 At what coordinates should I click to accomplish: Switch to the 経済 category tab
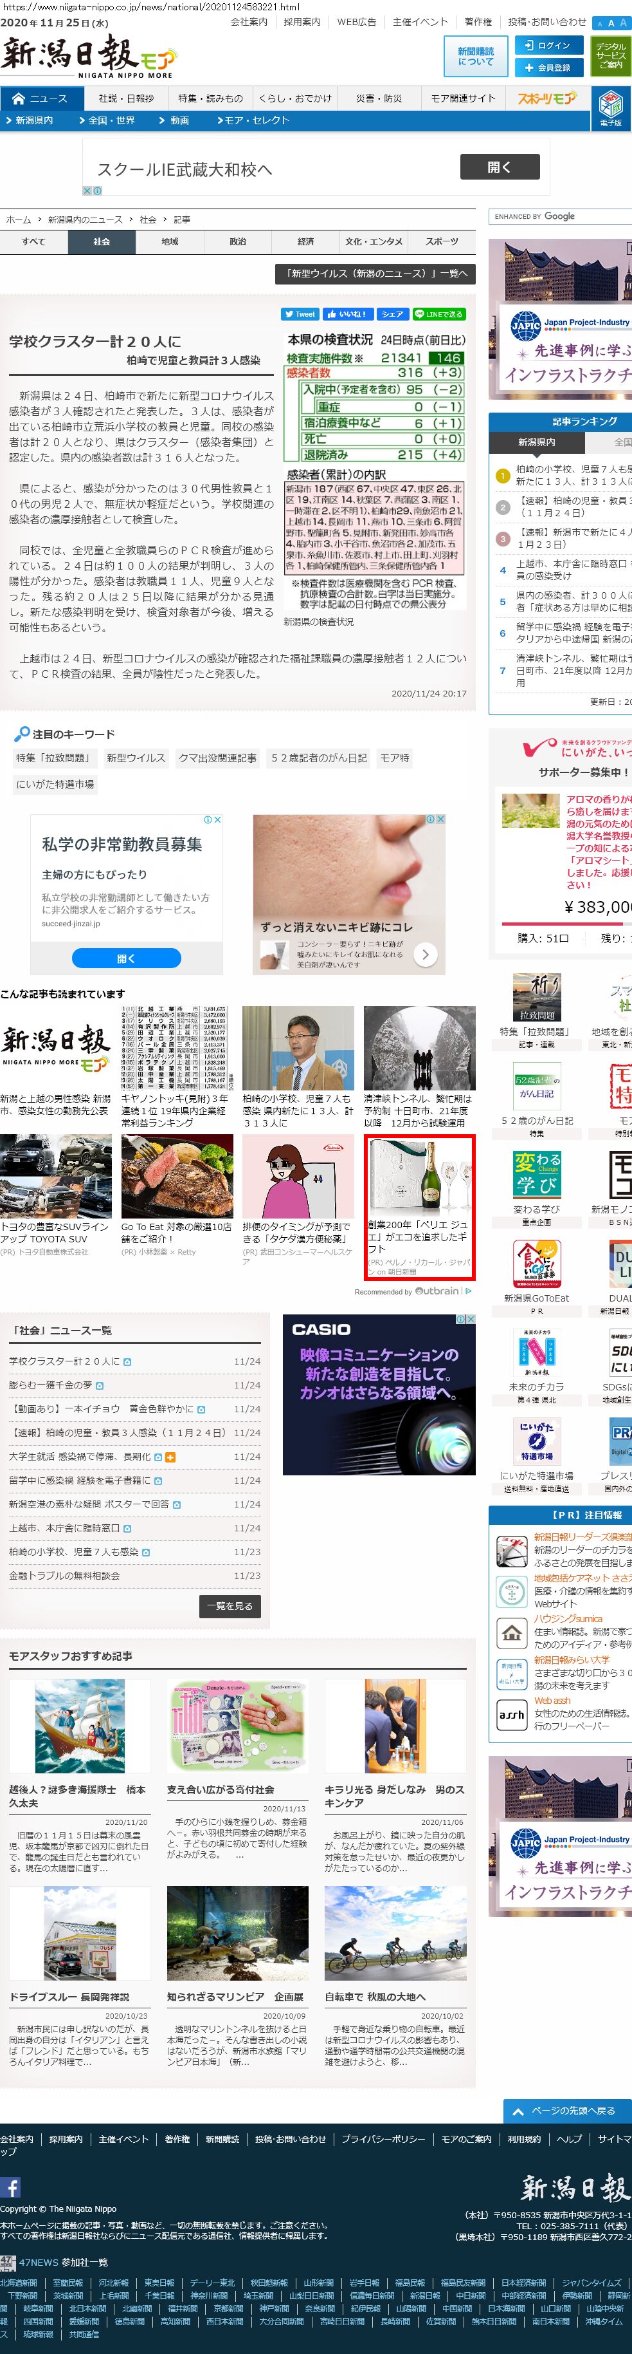tap(305, 242)
